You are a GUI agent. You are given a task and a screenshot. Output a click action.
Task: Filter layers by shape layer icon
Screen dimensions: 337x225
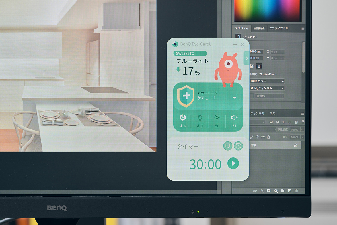pos(290,122)
